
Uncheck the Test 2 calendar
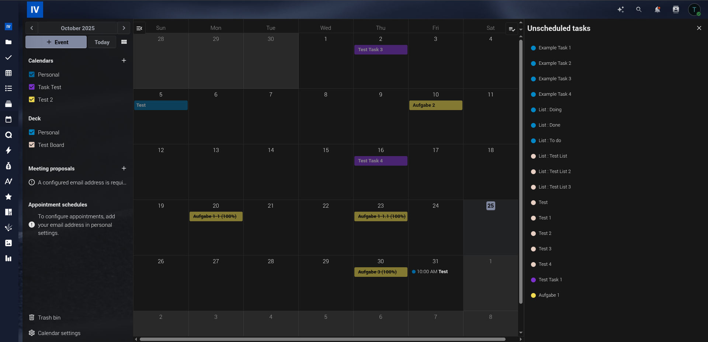(32, 99)
